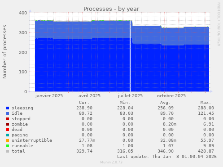
Task: Click the 'zombie' legend label
Action: (x=20, y=124)
